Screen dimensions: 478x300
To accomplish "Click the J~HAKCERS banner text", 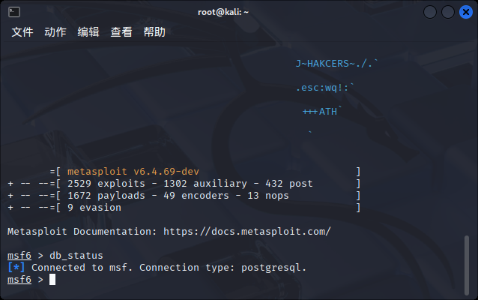I will point(336,64).
